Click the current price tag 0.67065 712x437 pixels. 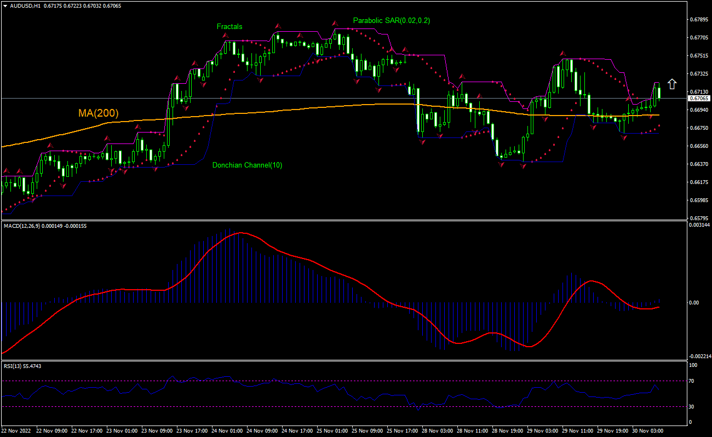(x=698, y=99)
